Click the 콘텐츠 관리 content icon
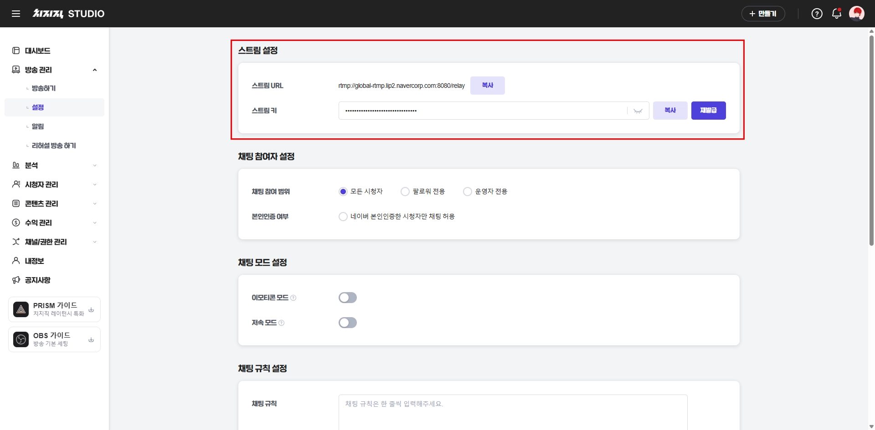The height and width of the screenshot is (430, 875). (16, 203)
